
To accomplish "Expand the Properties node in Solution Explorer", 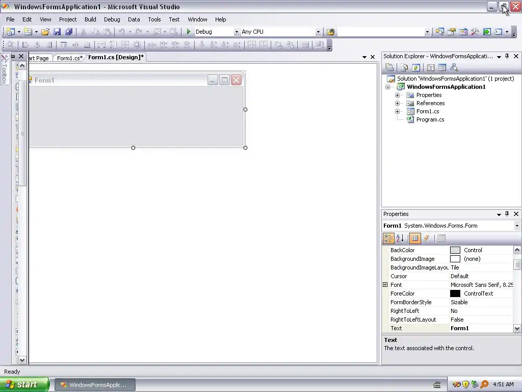I will [397, 95].
